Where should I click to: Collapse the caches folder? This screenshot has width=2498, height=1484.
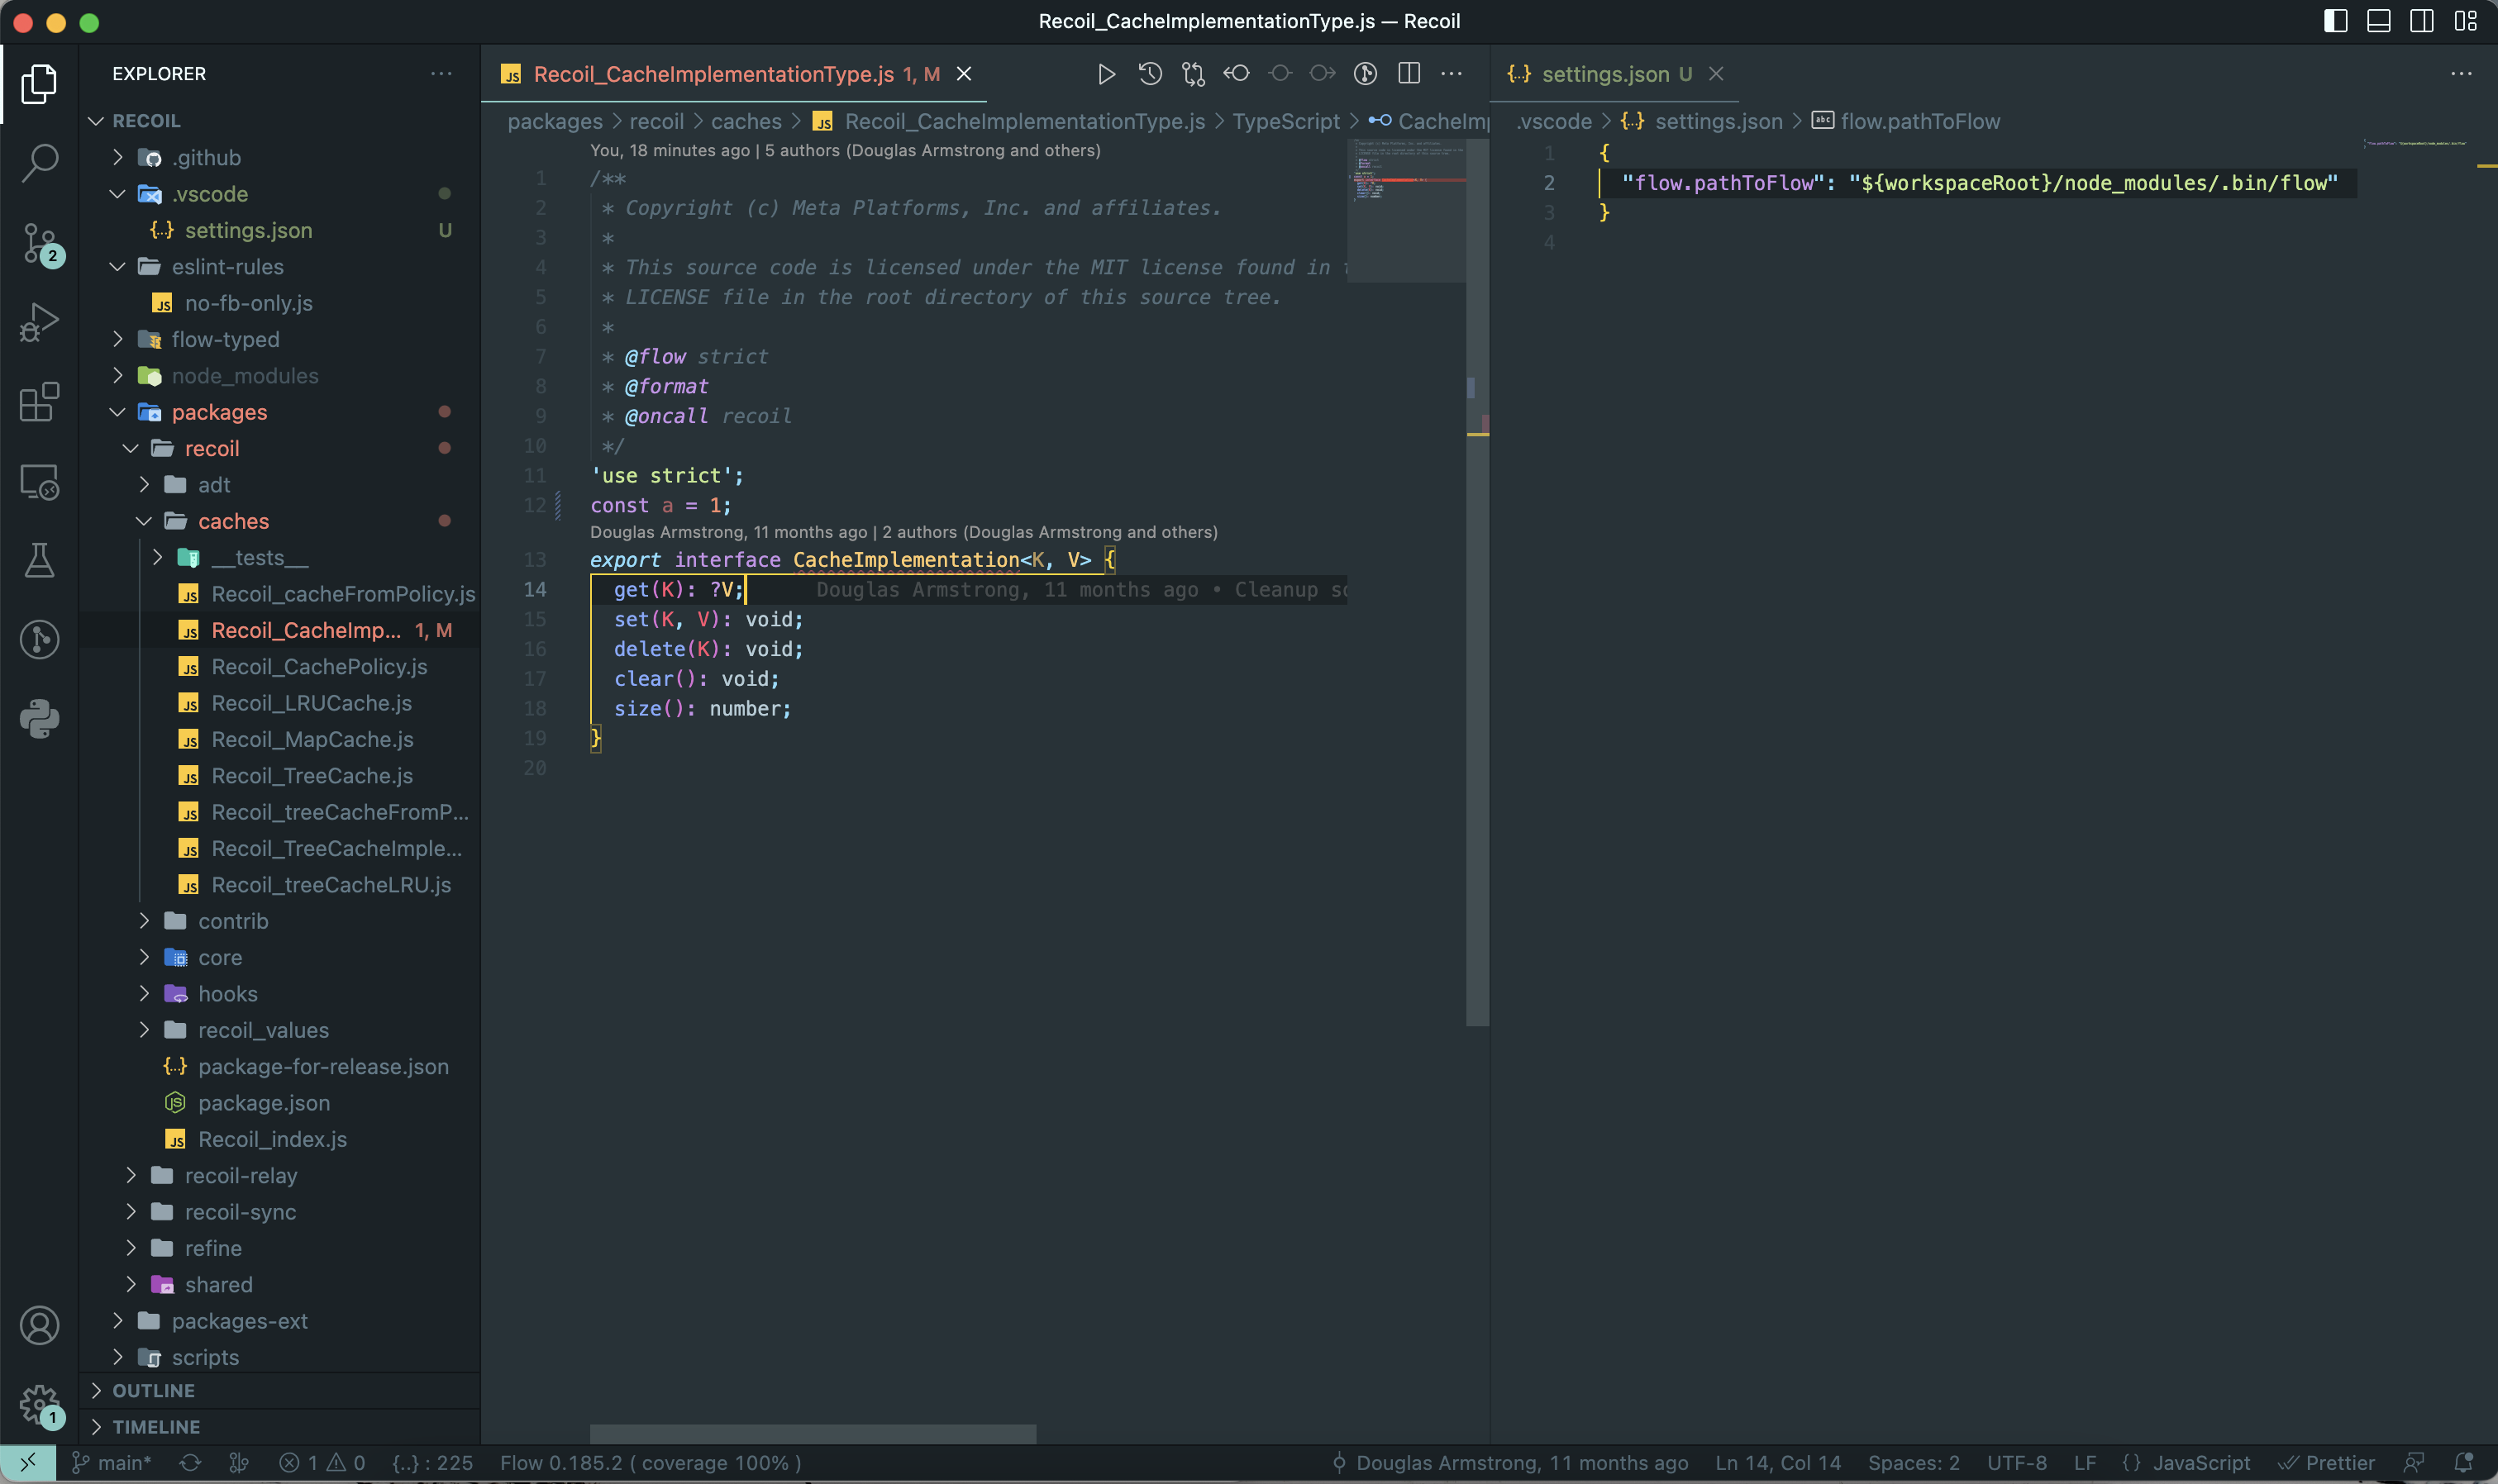[232, 521]
